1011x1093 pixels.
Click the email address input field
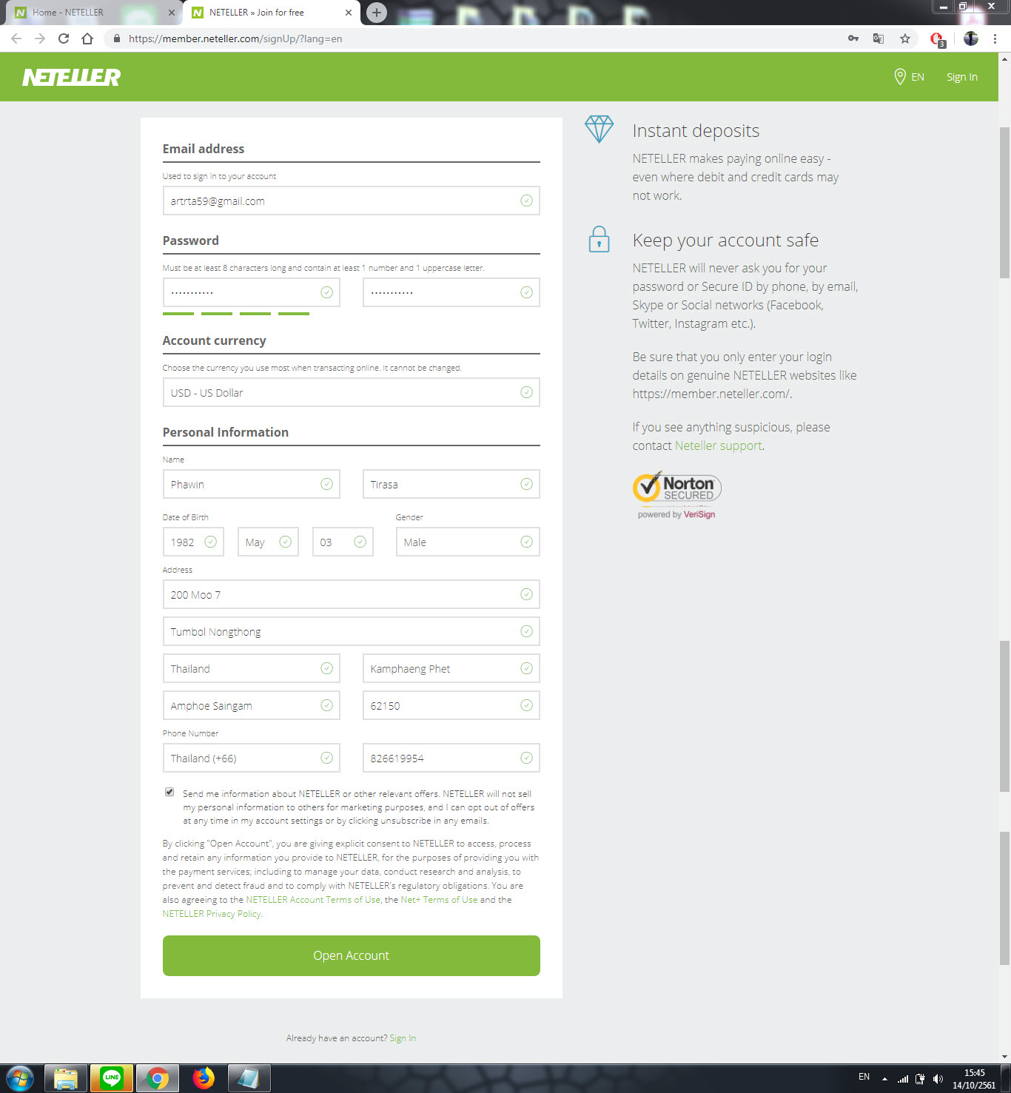click(x=351, y=201)
